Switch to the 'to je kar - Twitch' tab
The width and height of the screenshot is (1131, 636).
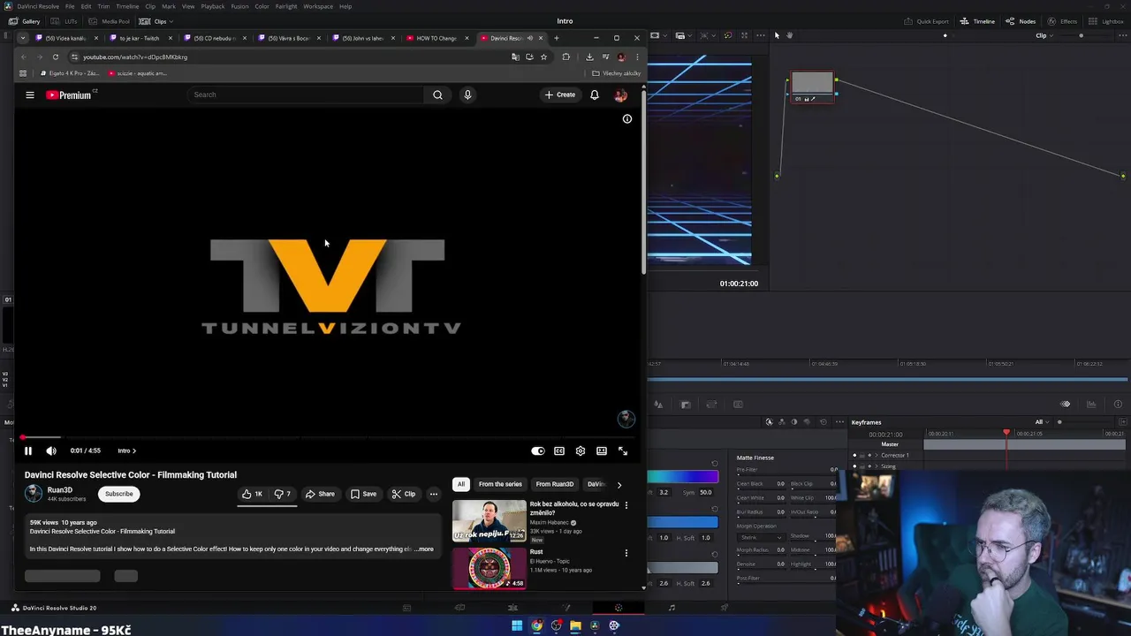(x=140, y=38)
